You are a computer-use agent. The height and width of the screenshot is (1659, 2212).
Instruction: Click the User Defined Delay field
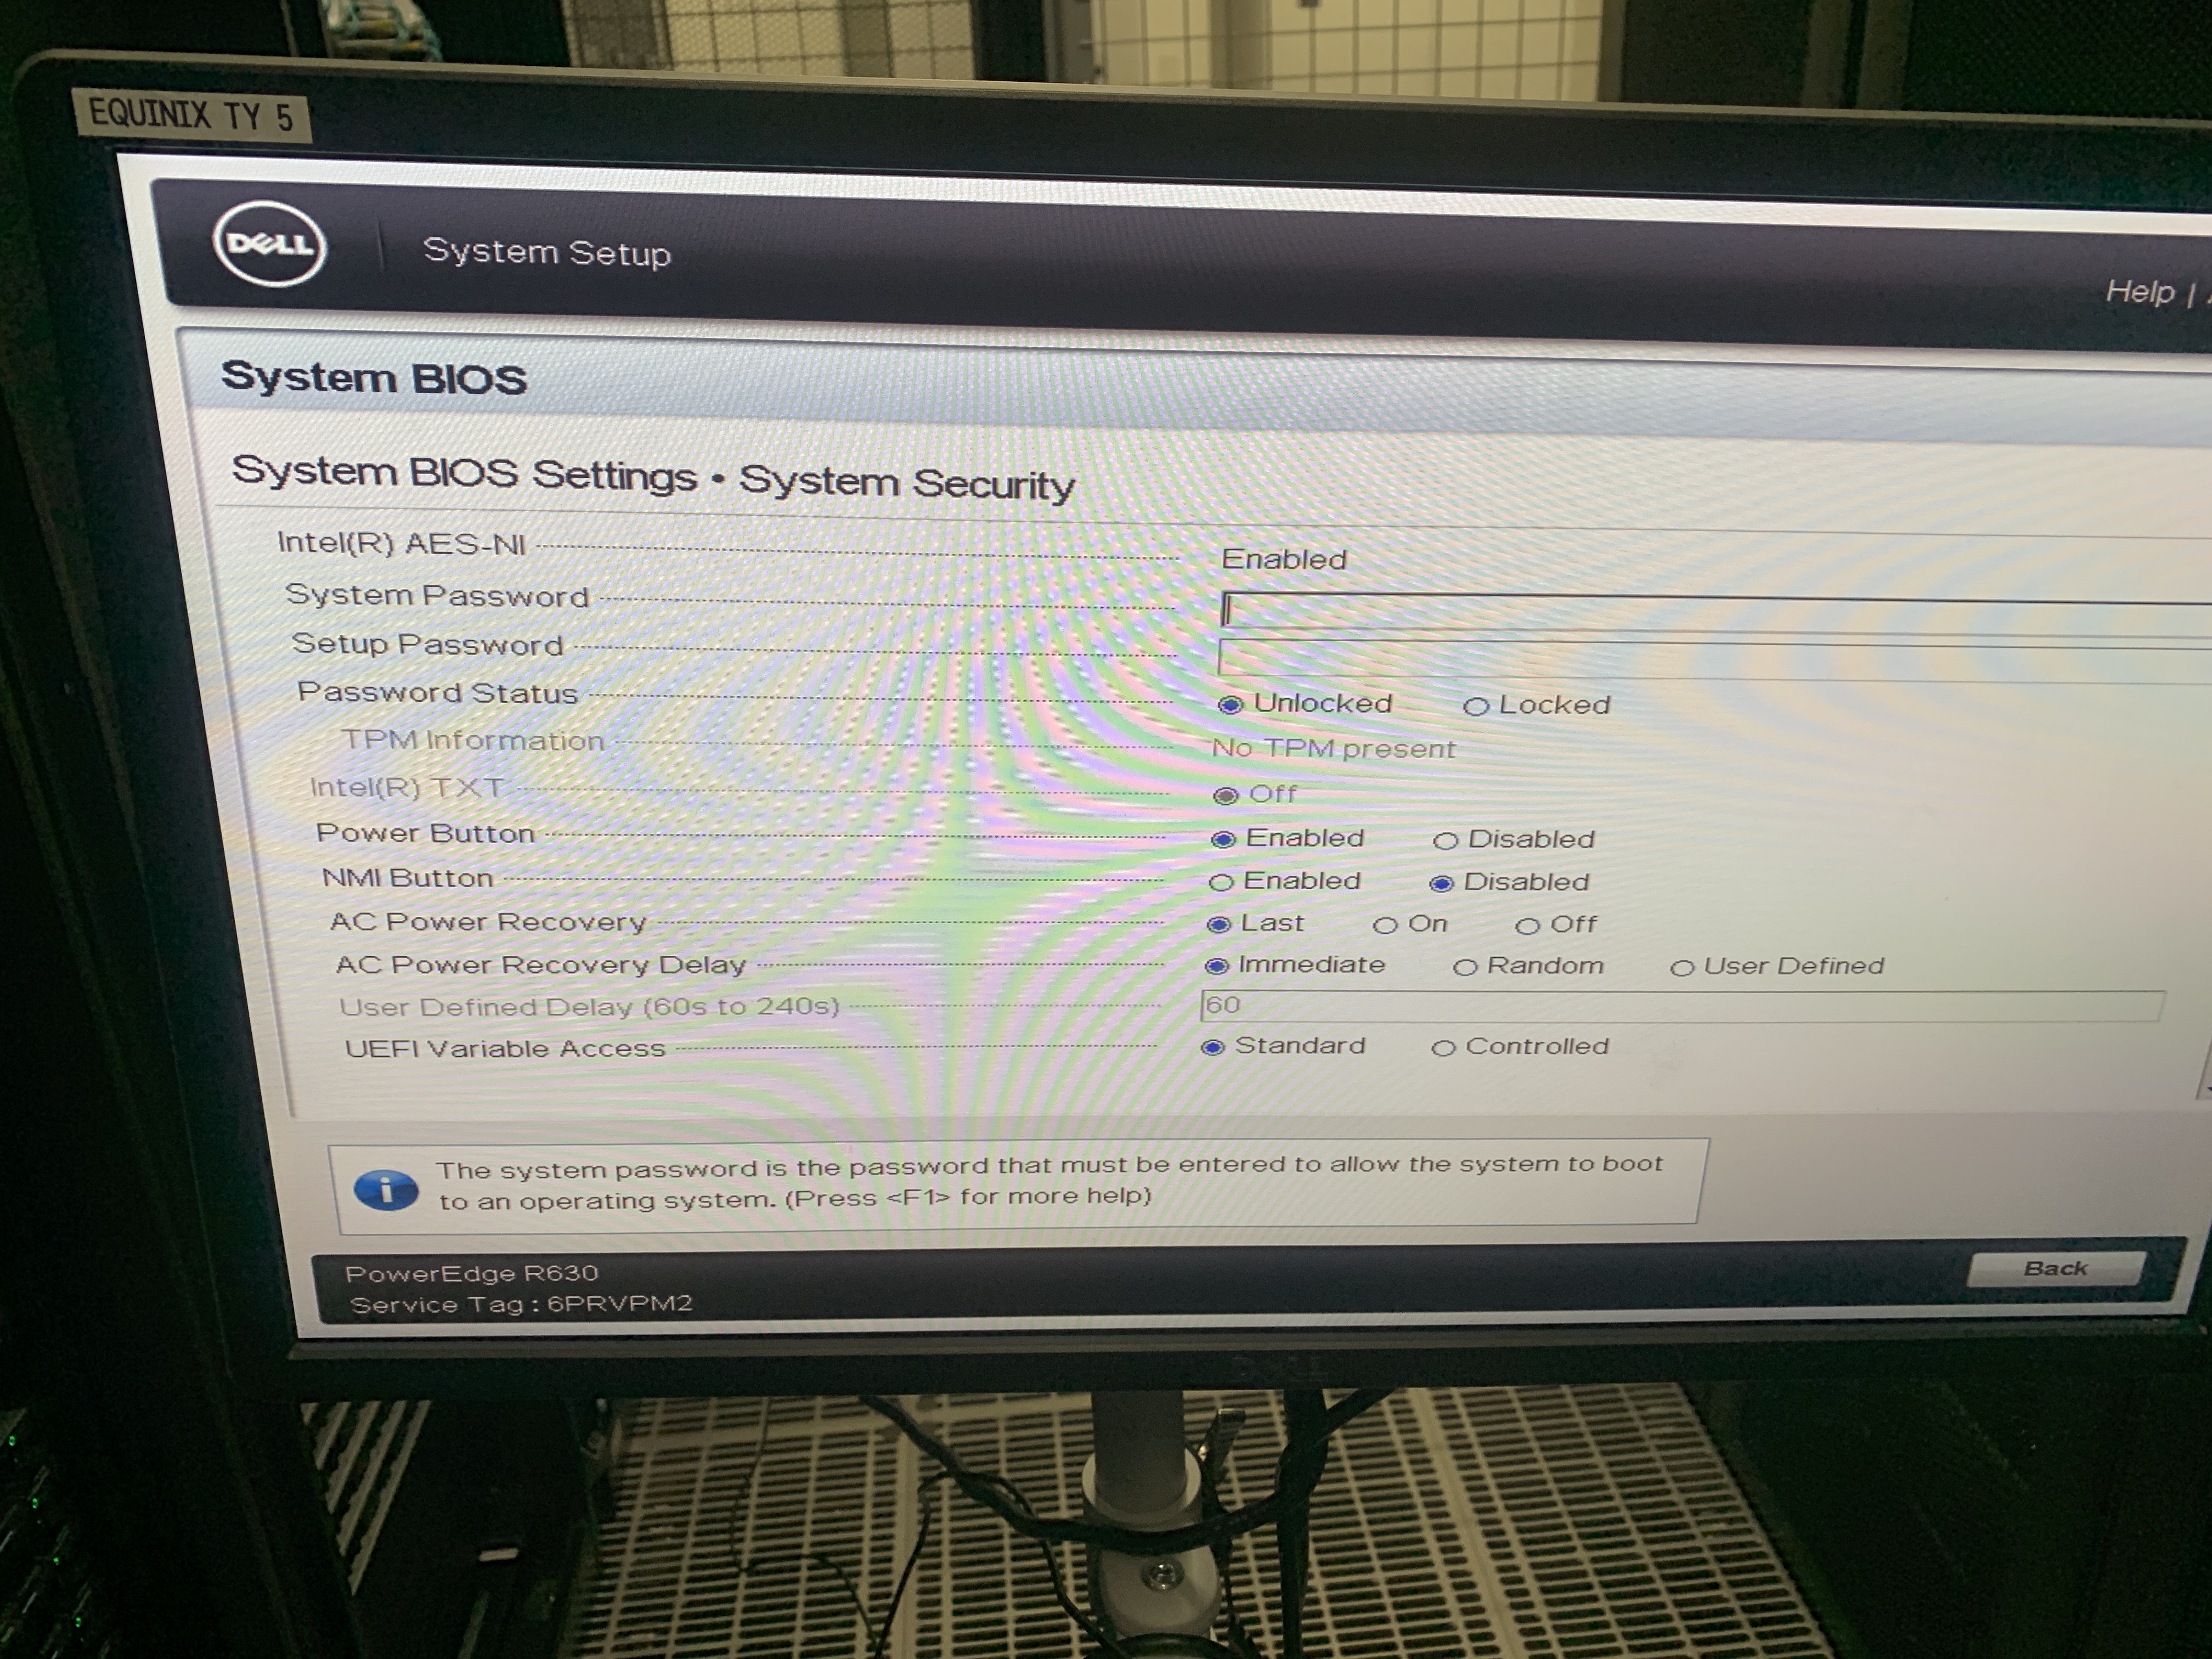point(1682,1006)
